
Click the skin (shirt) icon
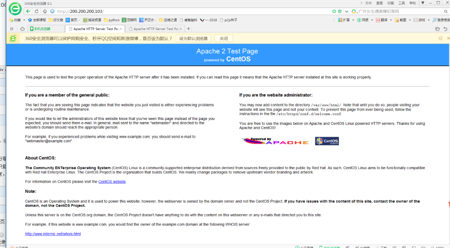click(x=423, y=3)
